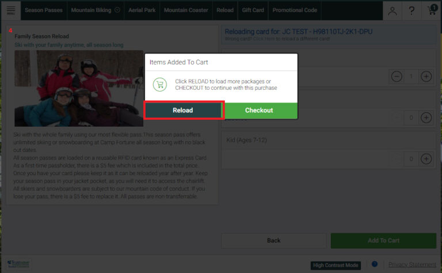The width and height of the screenshot is (442, 273).
Task: Click the family skiing photo thumbnail
Action: tap(79, 88)
